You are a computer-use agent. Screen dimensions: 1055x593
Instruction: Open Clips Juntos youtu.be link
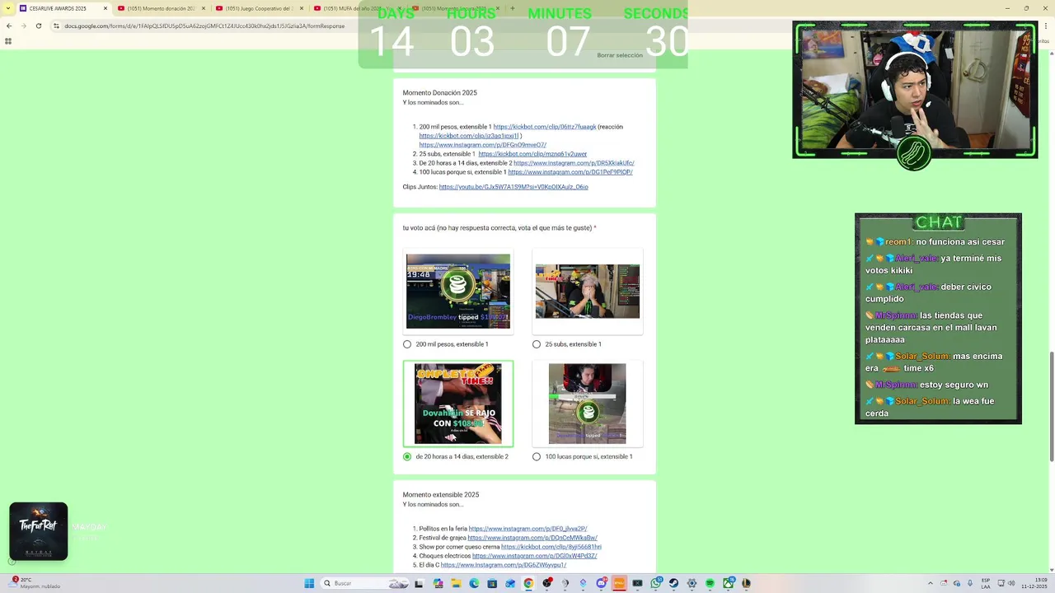point(513,187)
